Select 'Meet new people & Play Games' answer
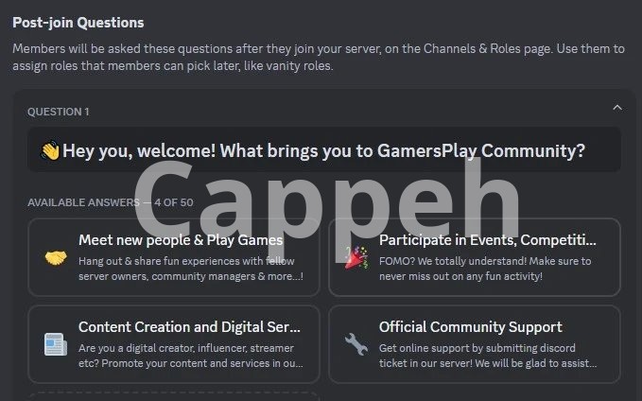This screenshot has height=401, width=642. (180, 240)
